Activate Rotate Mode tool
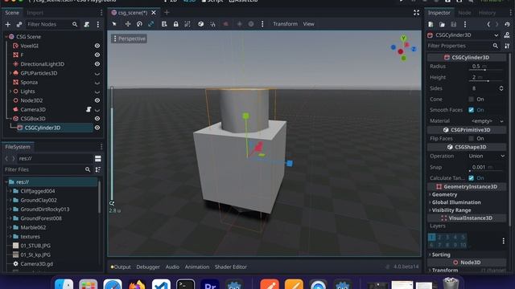This screenshot has width=515, height=289. coord(139,24)
